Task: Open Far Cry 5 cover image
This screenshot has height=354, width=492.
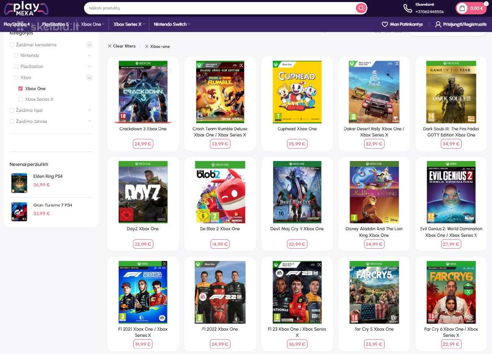Action: point(374,292)
